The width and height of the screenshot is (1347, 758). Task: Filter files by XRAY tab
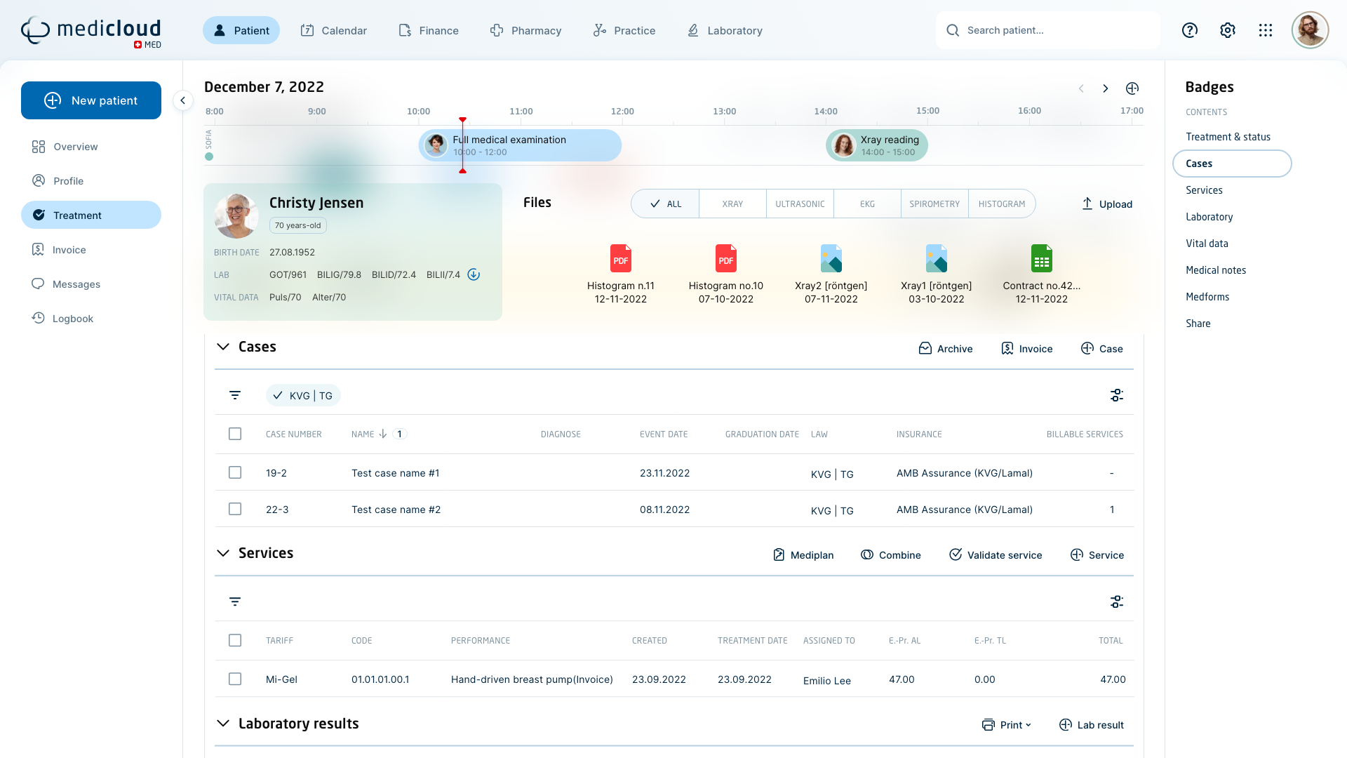[x=732, y=204]
